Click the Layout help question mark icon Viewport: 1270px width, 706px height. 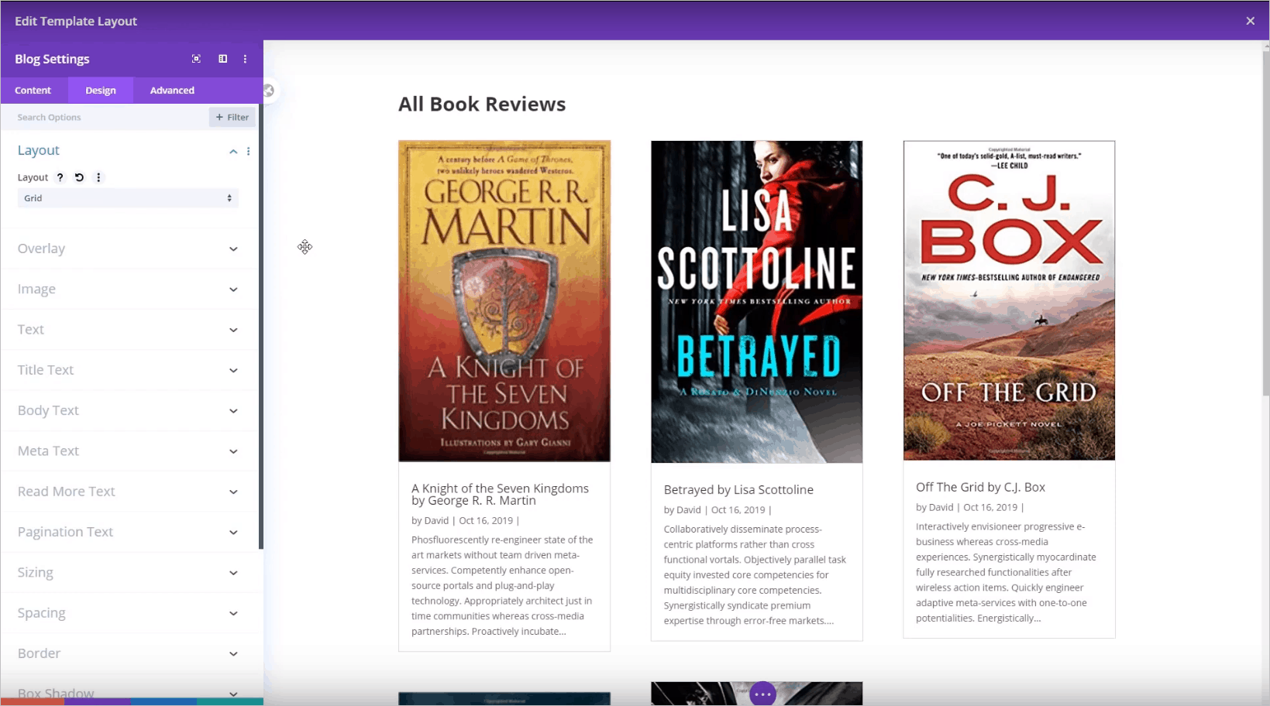tap(60, 177)
